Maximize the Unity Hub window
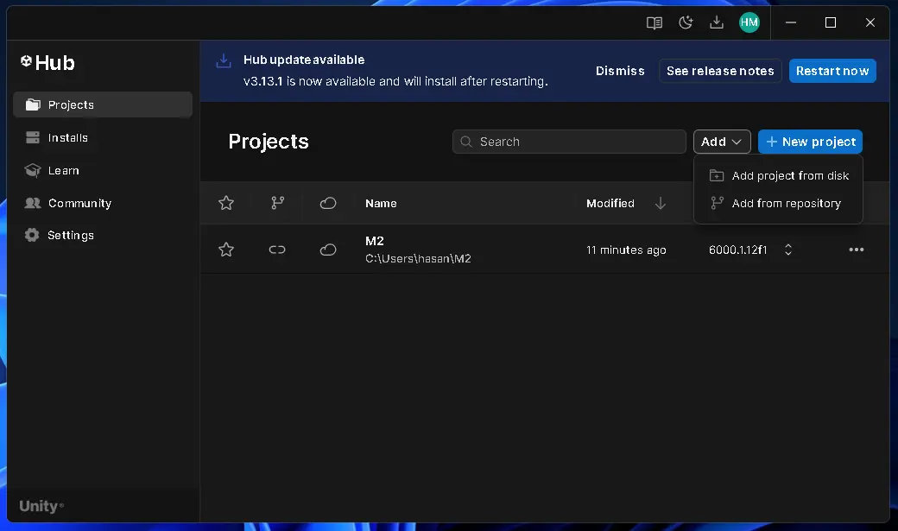898x531 pixels. pyautogui.click(x=831, y=22)
